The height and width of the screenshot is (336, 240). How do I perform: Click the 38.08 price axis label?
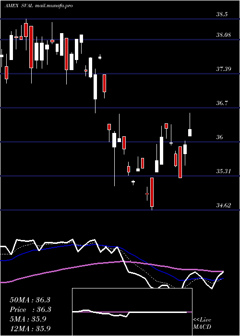click(x=224, y=35)
